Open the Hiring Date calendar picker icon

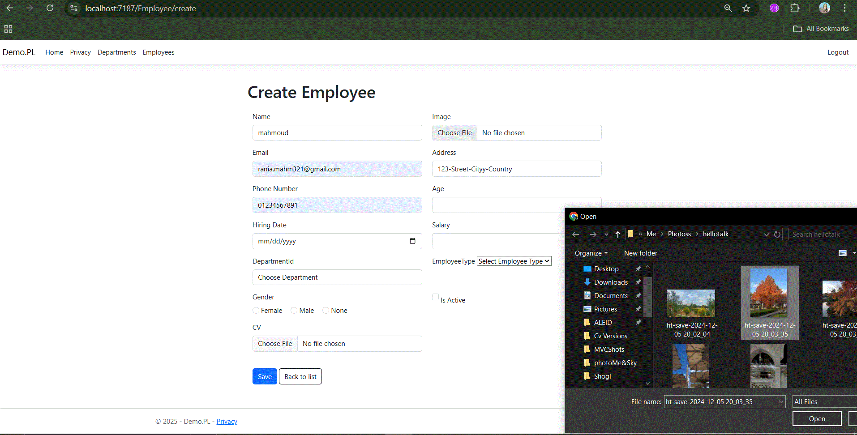412,241
